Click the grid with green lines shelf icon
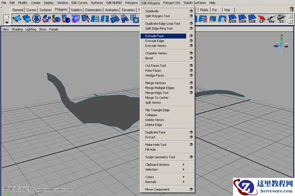This screenshot has height=196, width=295. coord(95,19)
